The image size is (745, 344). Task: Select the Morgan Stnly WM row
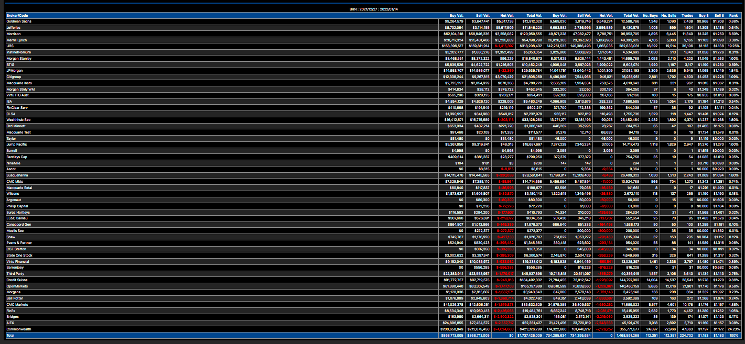372,89
